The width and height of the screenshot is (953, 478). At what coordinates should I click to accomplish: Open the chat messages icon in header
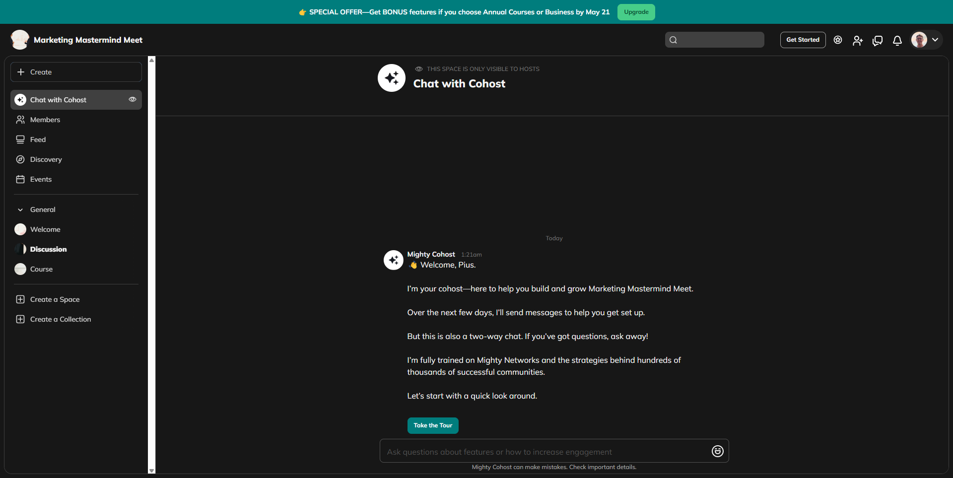(877, 40)
